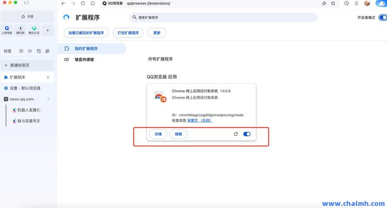Screen dimensions: 387x208
Task: Click the reload icon on the extension card
Action: pos(236,134)
